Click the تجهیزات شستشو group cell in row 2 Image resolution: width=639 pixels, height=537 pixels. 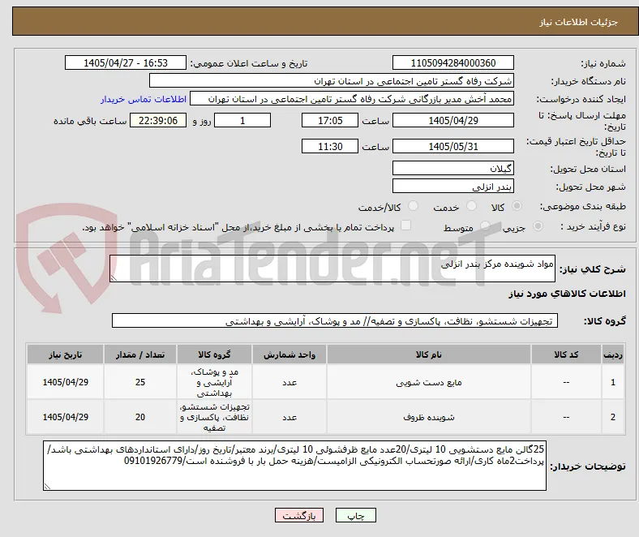click(x=214, y=417)
